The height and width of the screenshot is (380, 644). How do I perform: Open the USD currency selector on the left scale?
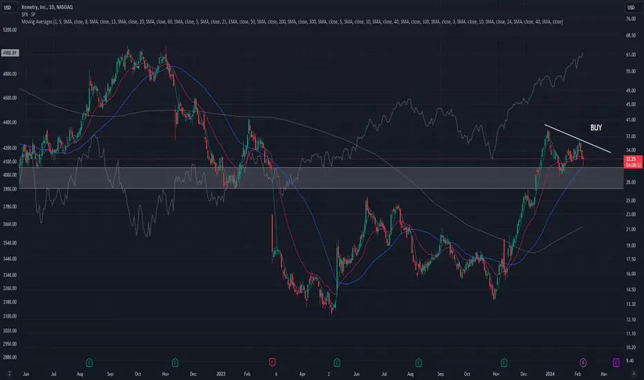pos(8,8)
